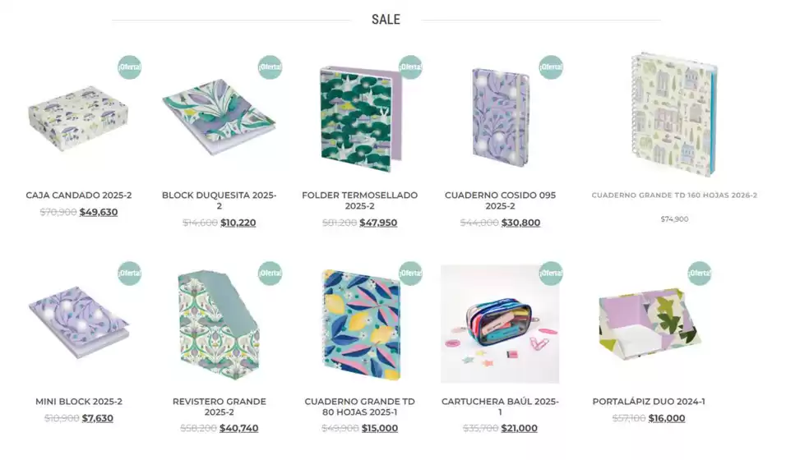The image size is (786, 460).
Task: Click the ¡Oferta! badge on Mini Block
Action: pos(130,274)
